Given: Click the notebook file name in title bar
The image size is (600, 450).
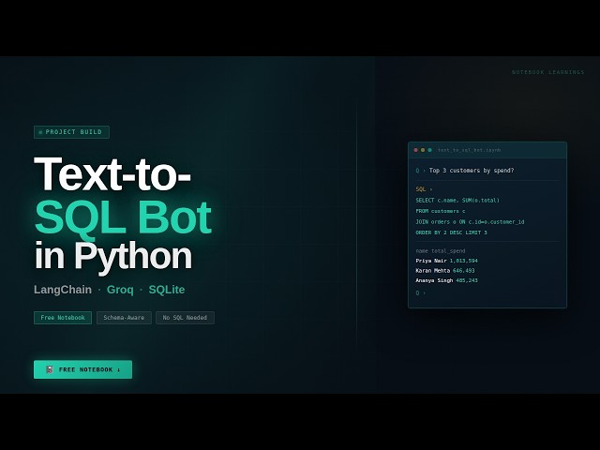Looking at the screenshot, I should [x=469, y=150].
